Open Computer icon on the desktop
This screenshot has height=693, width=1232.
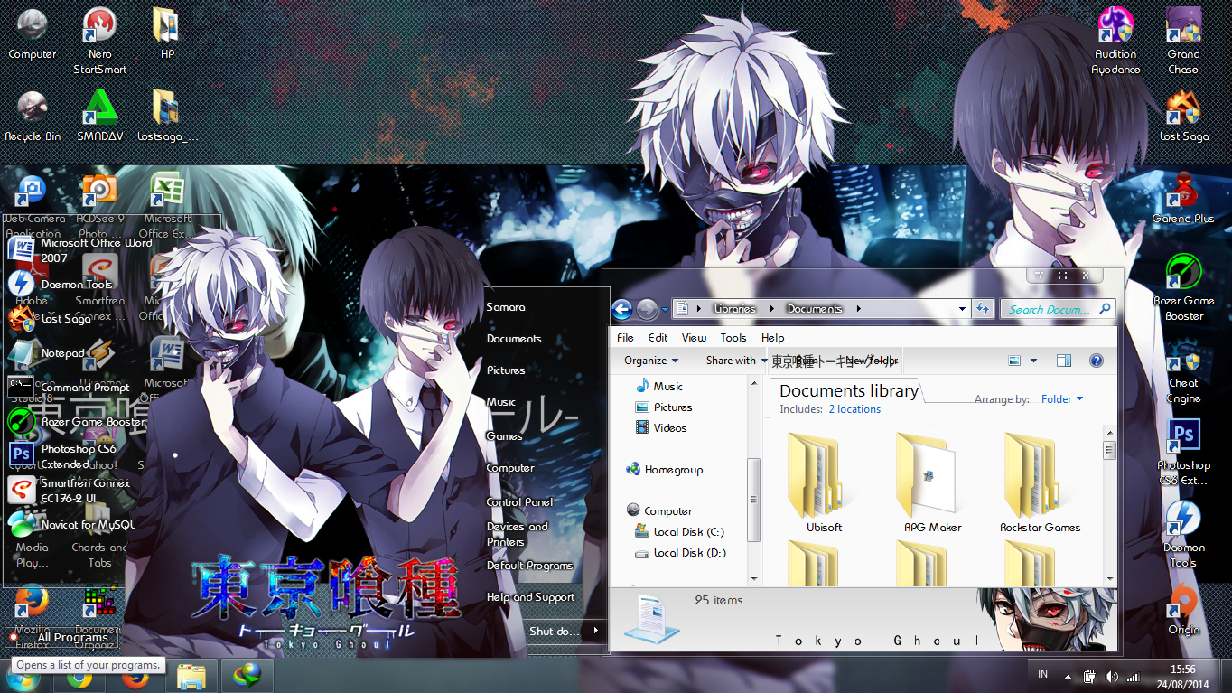(33, 33)
